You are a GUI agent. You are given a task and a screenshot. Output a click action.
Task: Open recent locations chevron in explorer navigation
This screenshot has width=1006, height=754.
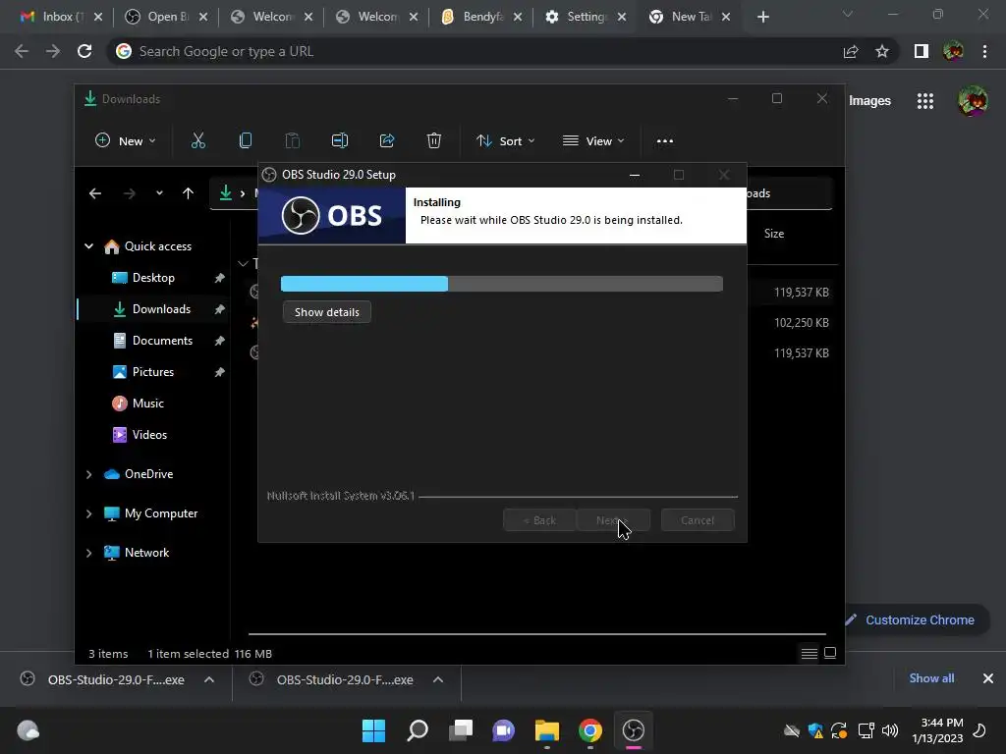[159, 193]
